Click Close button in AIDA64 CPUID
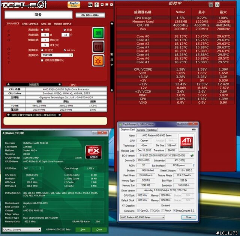The height and width of the screenshot is (236, 240). [99, 229]
